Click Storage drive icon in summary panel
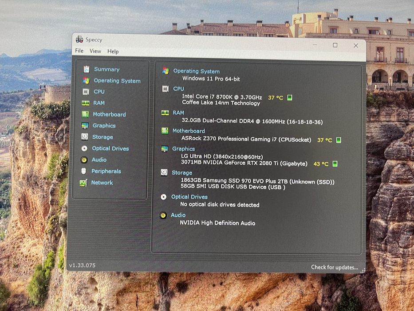The width and height of the screenshot is (414, 311). (164, 172)
